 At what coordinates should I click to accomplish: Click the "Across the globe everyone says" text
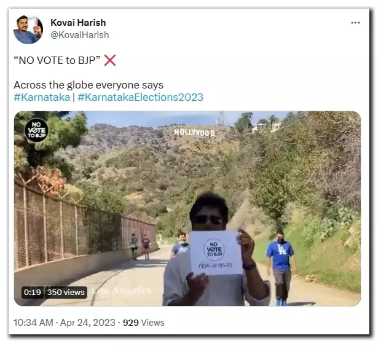(x=88, y=85)
